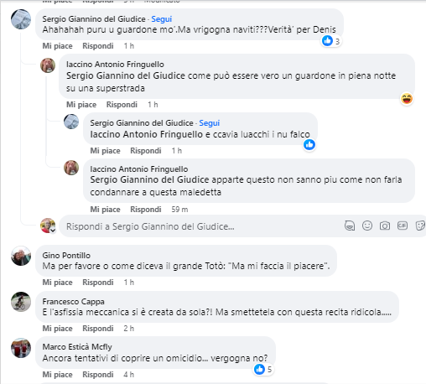Follow Sergio Giannino del Giudice via Segui

[162, 19]
